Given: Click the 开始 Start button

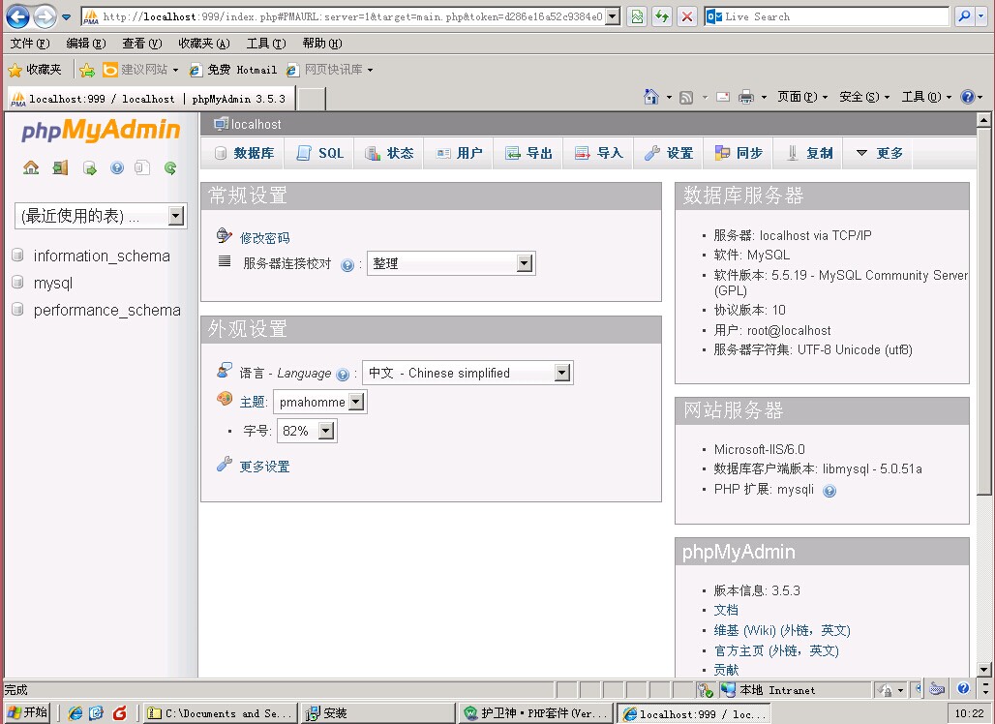Looking at the screenshot, I should [x=28, y=712].
